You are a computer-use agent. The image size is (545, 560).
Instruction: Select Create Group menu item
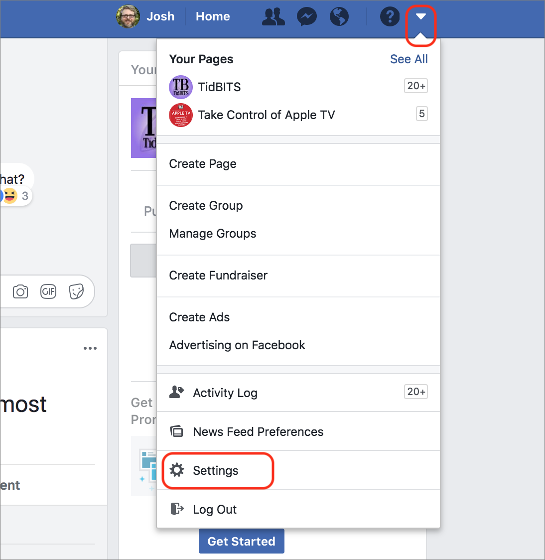(x=298, y=206)
